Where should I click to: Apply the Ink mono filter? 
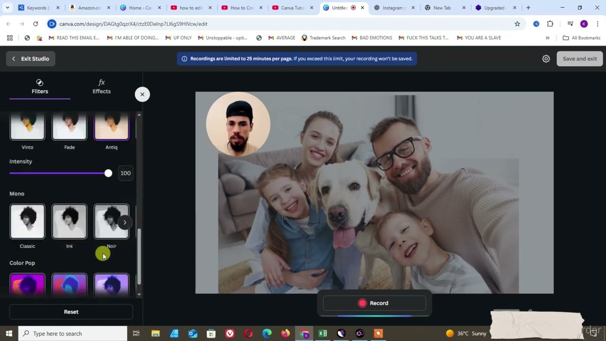pos(70,221)
